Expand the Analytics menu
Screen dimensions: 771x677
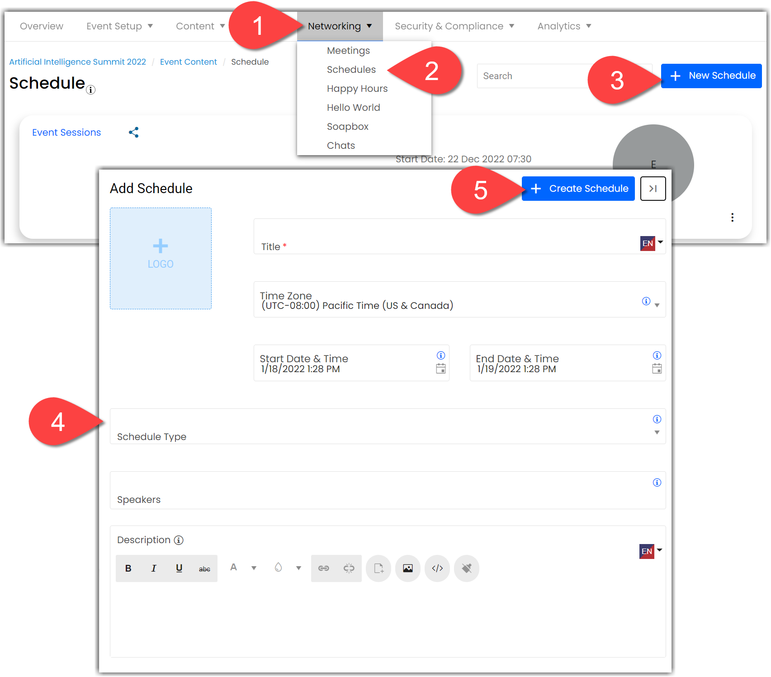click(564, 26)
